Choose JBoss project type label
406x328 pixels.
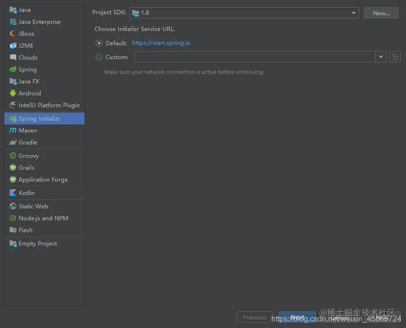26,33
